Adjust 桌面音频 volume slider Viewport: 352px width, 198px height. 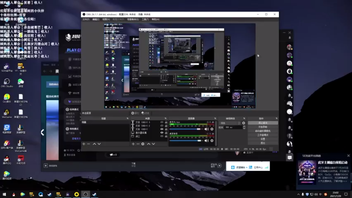click(185, 141)
